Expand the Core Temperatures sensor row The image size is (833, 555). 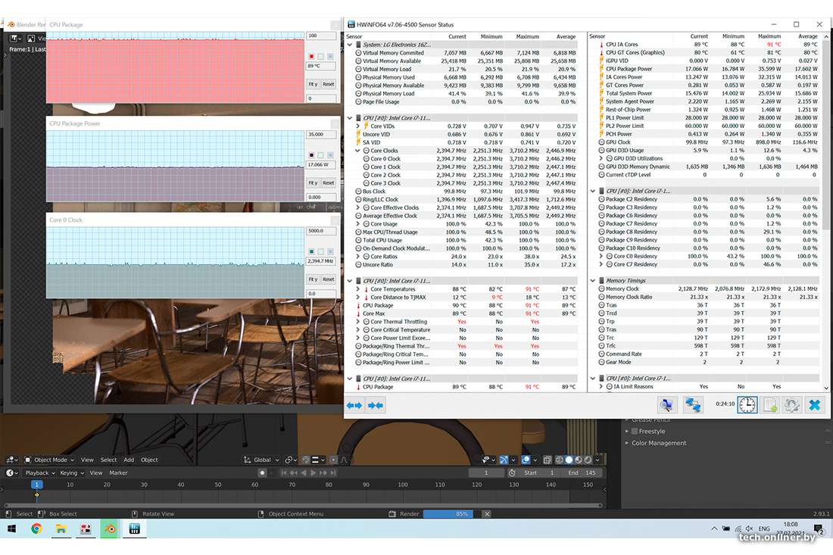(x=358, y=289)
